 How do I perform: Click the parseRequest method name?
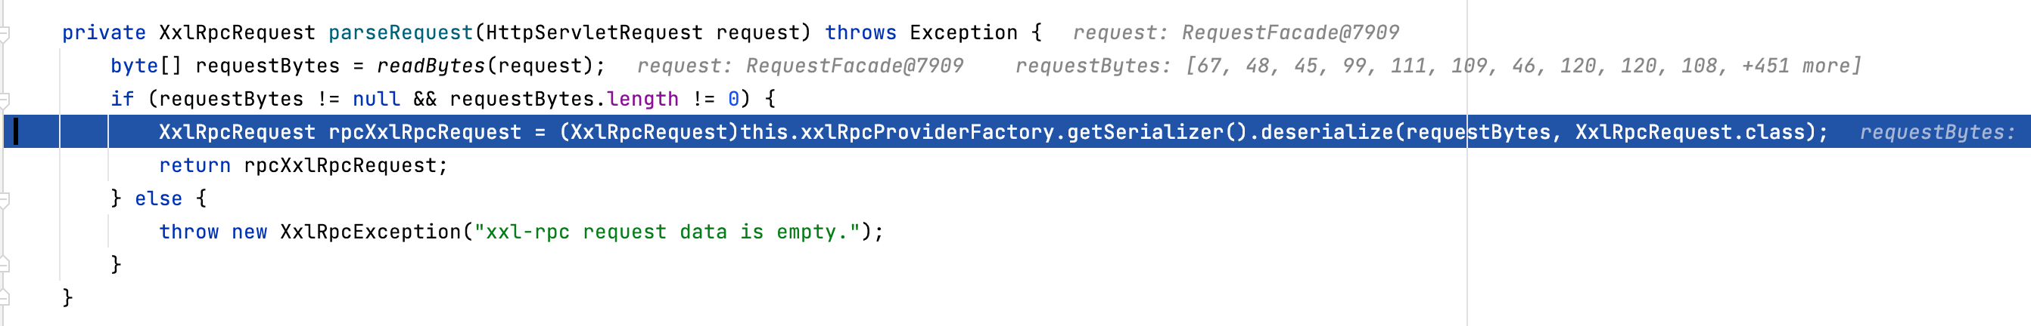pyautogui.click(x=400, y=33)
